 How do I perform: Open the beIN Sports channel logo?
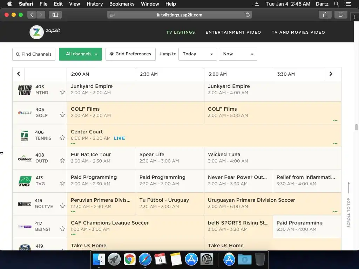pyautogui.click(x=25, y=227)
